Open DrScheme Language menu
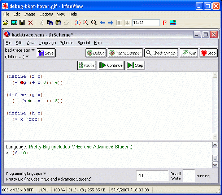 pos(47,43)
